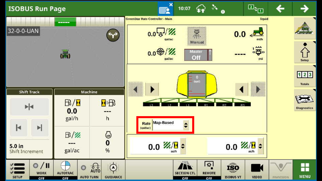Open the Guidance shortcut
The width and height of the screenshot is (322, 181).
pyautogui.click(x=113, y=170)
